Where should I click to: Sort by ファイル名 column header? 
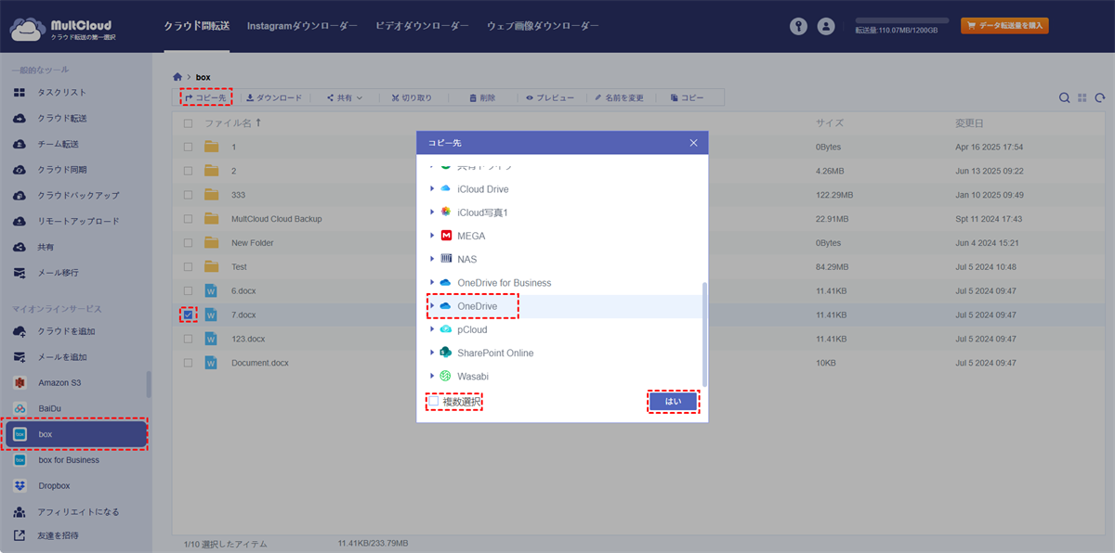233,122
